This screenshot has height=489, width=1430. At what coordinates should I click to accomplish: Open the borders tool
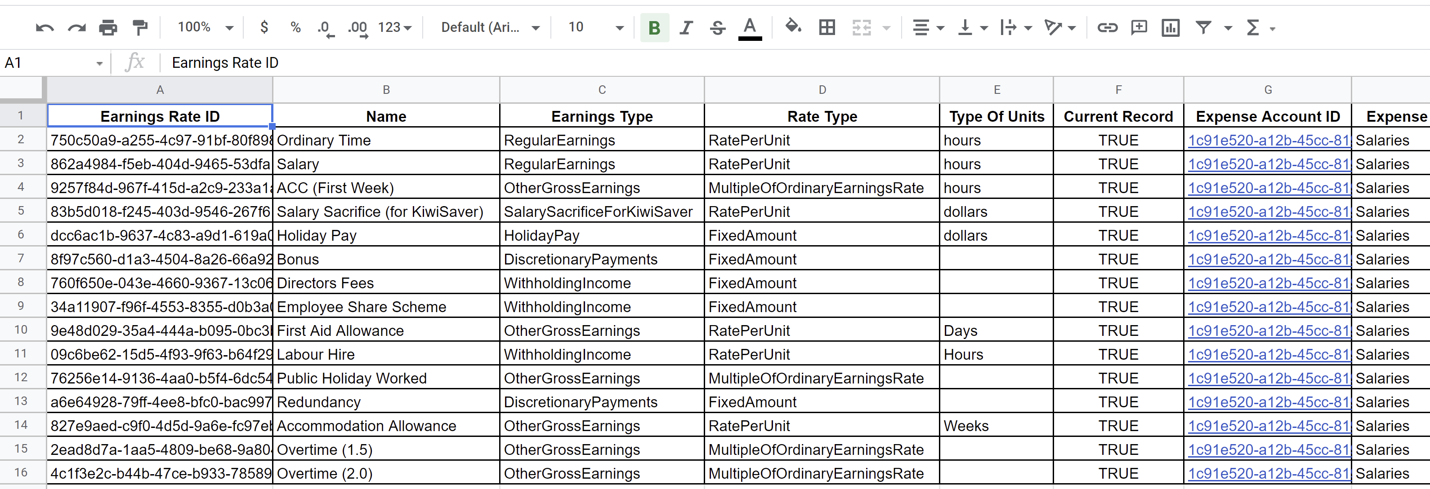(x=827, y=27)
